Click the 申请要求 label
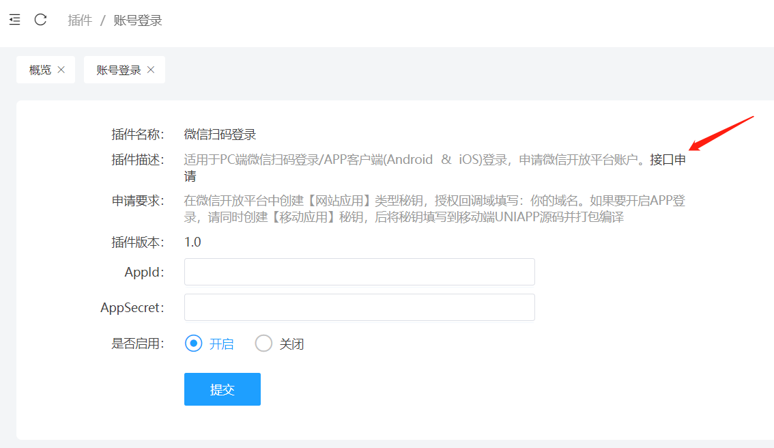The image size is (774, 448). click(138, 201)
